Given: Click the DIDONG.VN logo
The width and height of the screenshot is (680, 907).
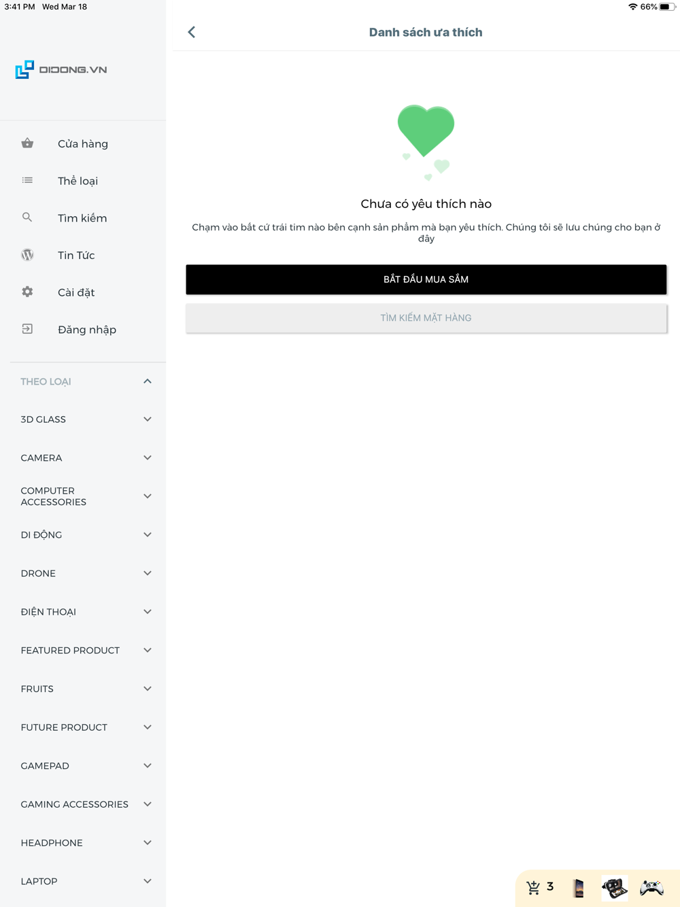Looking at the screenshot, I should coord(61,69).
